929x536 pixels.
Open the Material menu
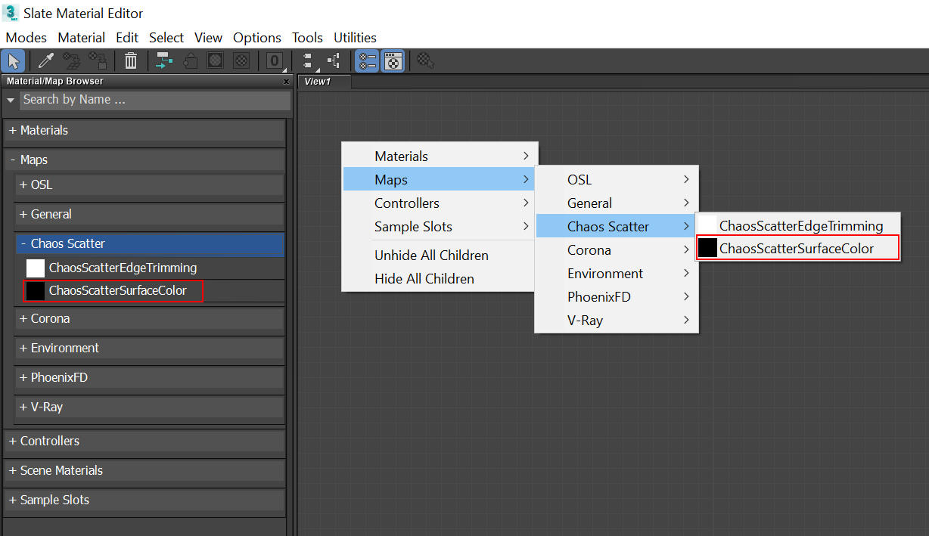[x=81, y=37]
